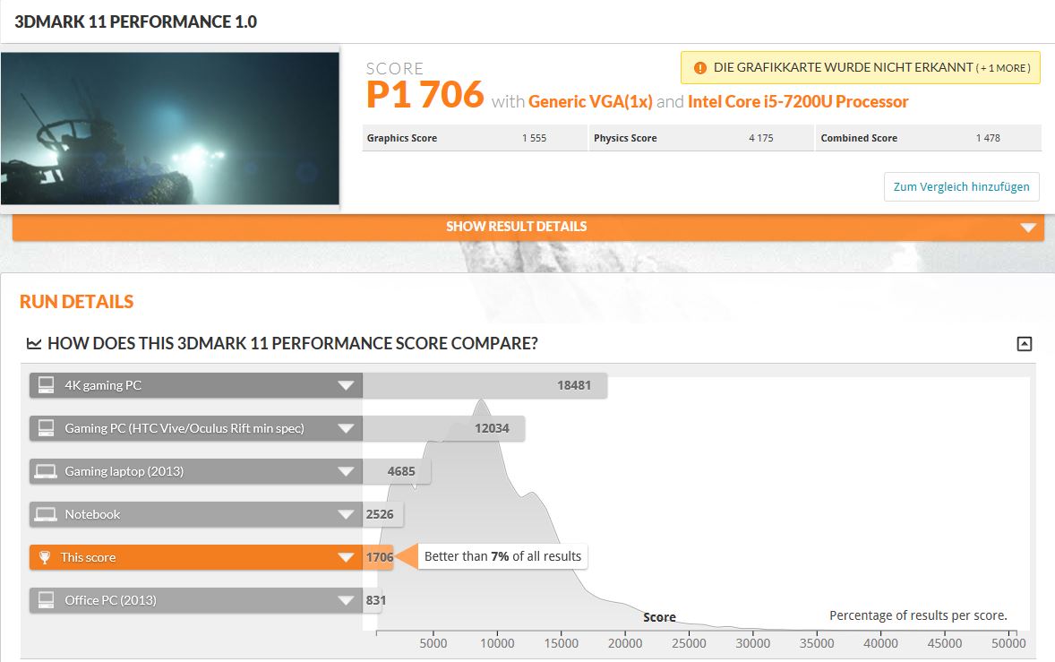Click the 12034 score bar
Screen dimensions: 1055x662
coord(443,428)
